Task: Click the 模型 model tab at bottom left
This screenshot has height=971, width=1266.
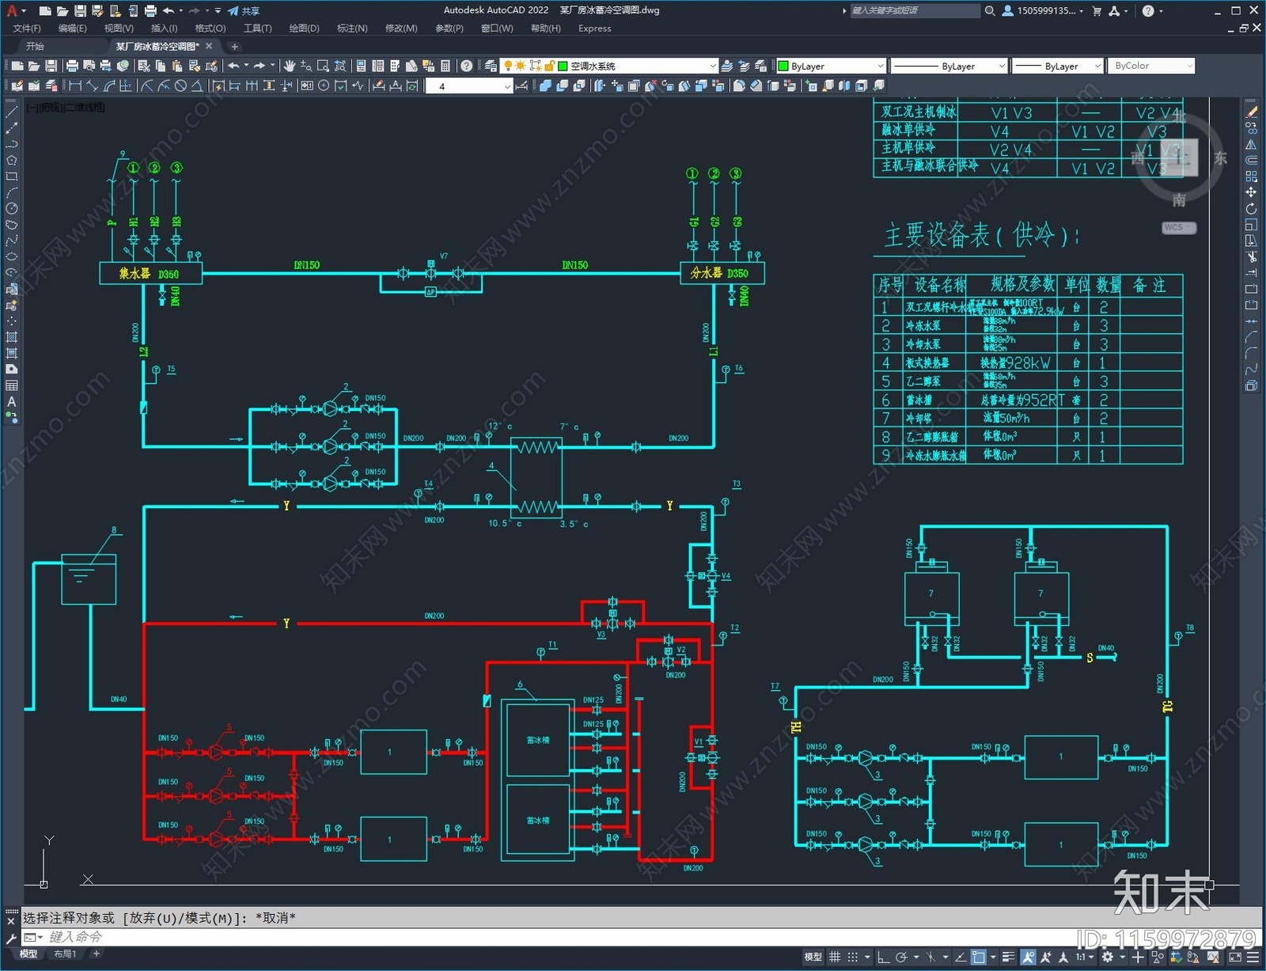Action: point(28,954)
